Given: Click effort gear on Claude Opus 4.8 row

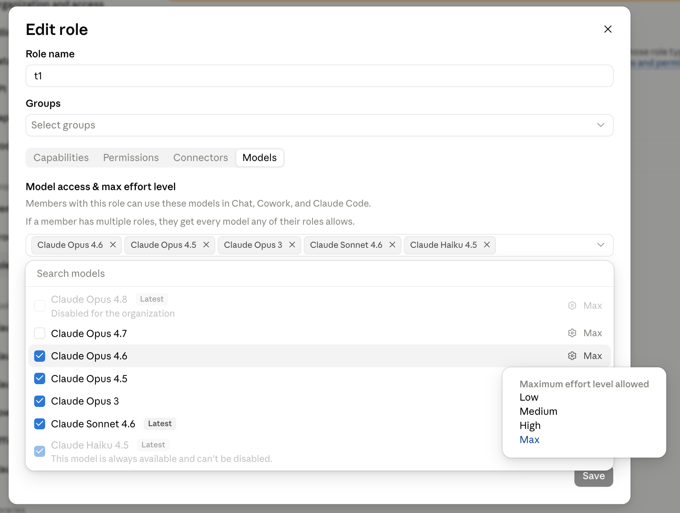Looking at the screenshot, I should click(x=572, y=306).
